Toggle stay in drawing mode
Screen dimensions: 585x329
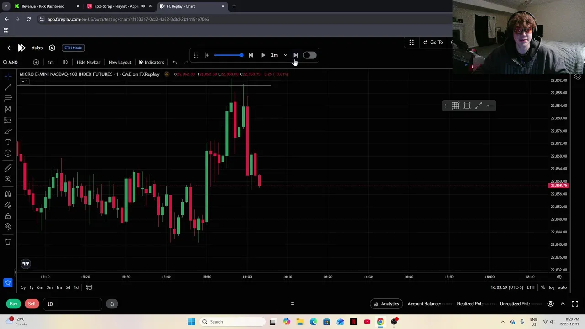click(8, 205)
